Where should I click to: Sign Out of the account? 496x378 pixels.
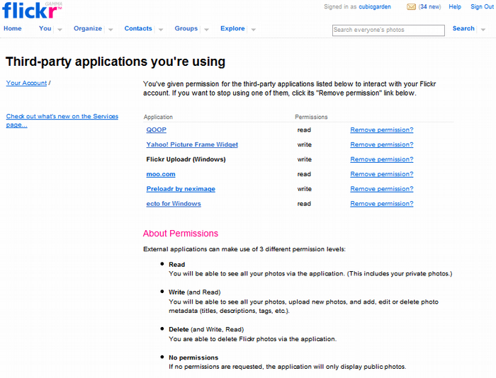pyautogui.click(x=482, y=7)
